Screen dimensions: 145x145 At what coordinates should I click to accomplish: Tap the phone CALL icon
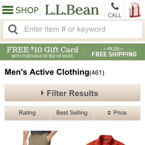point(115,6)
